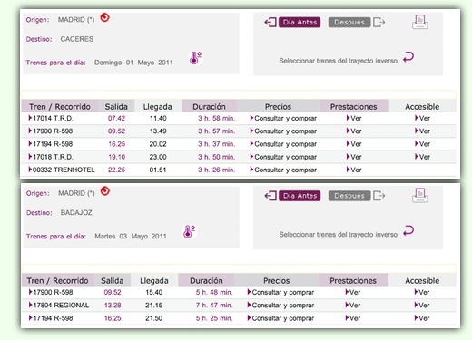
Task: View Accesible info for the 5 h. 48 min. train
Action: [422, 292]
